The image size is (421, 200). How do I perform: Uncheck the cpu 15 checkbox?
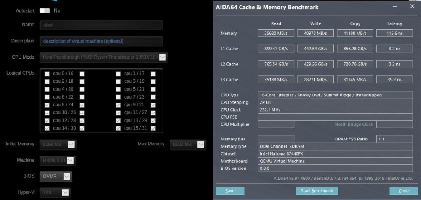click(x=118, y=128)
